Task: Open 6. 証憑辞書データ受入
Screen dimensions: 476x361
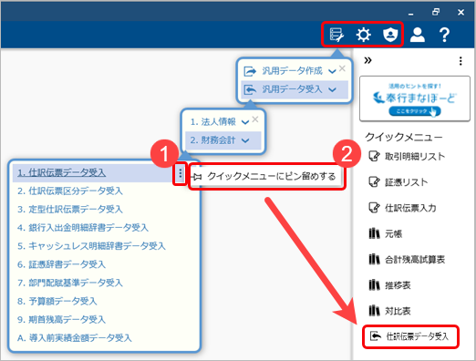Action: click(61, 264)
